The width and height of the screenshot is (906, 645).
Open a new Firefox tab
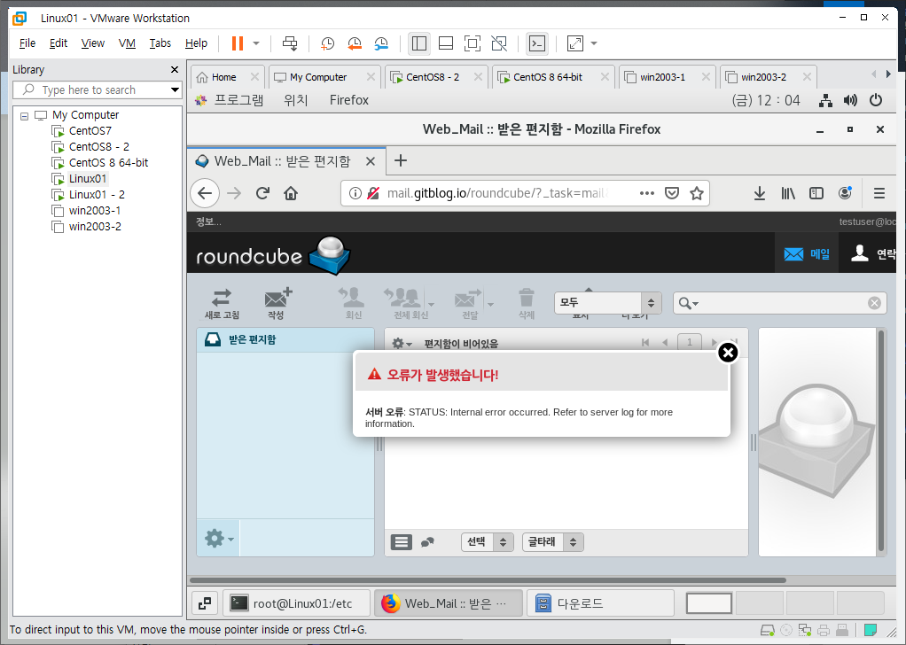(x=401, y=160)
